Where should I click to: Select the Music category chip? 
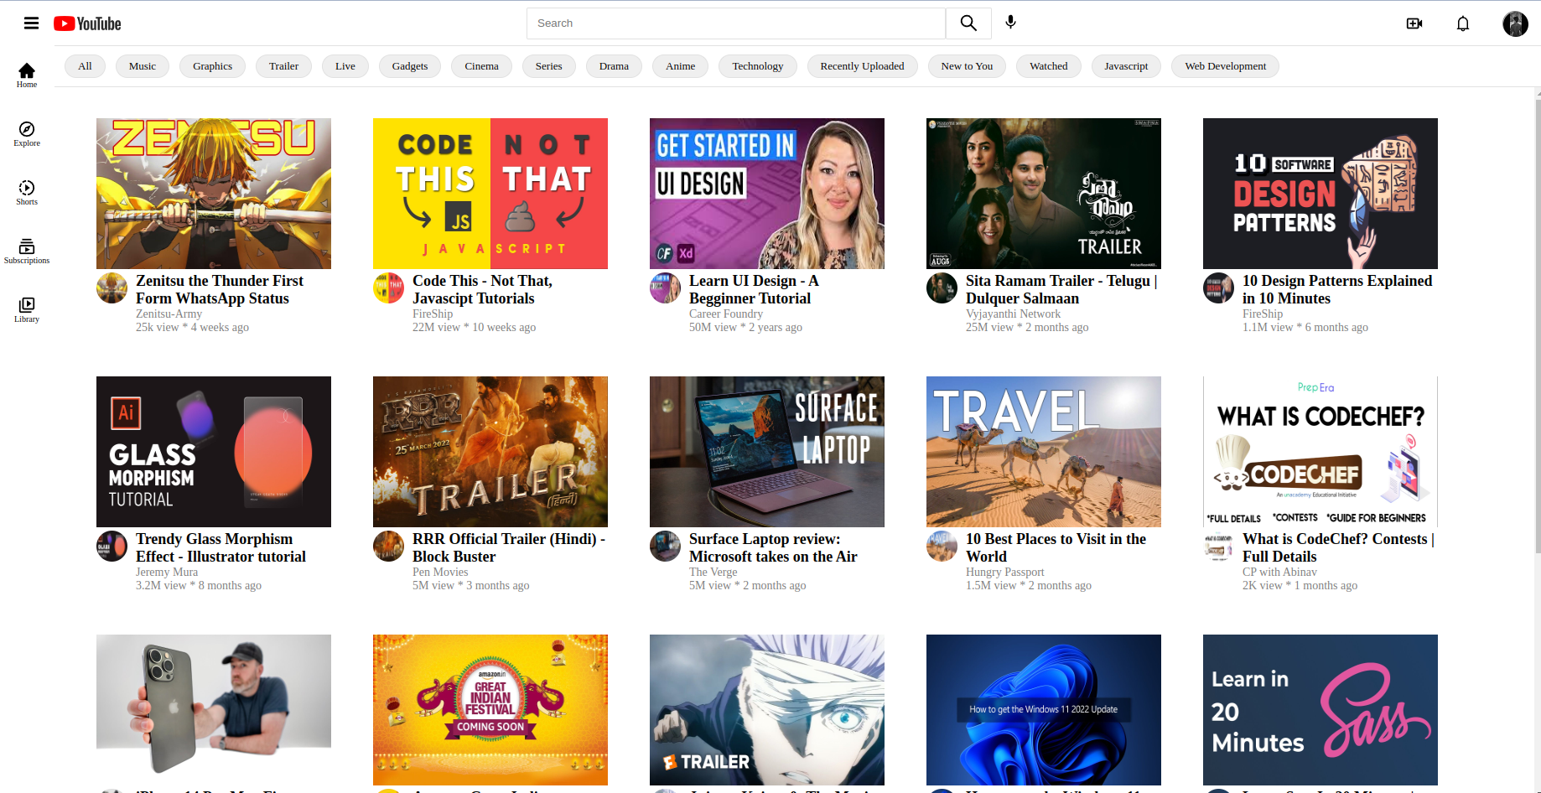142,66
